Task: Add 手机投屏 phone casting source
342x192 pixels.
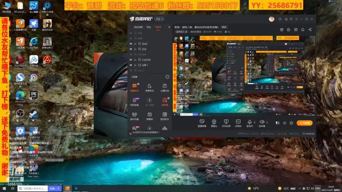Action: (x=226, y=123)
